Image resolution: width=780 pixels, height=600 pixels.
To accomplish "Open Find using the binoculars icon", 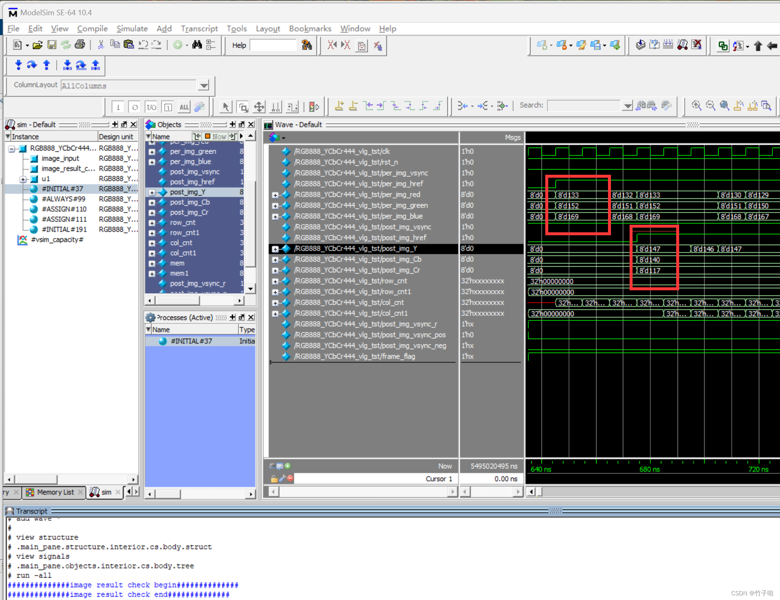I will tap(197, 45).
